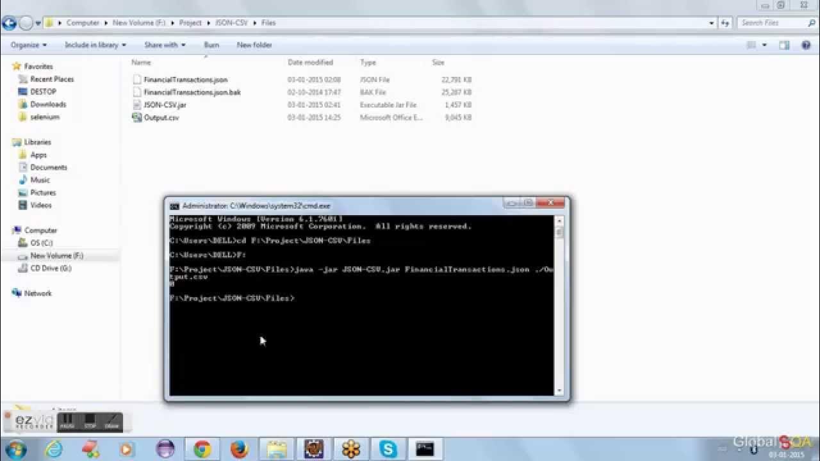820x461 pixels.
Task: Refresh the folder via the address bar refresh icon
Action: coord(725,23)
